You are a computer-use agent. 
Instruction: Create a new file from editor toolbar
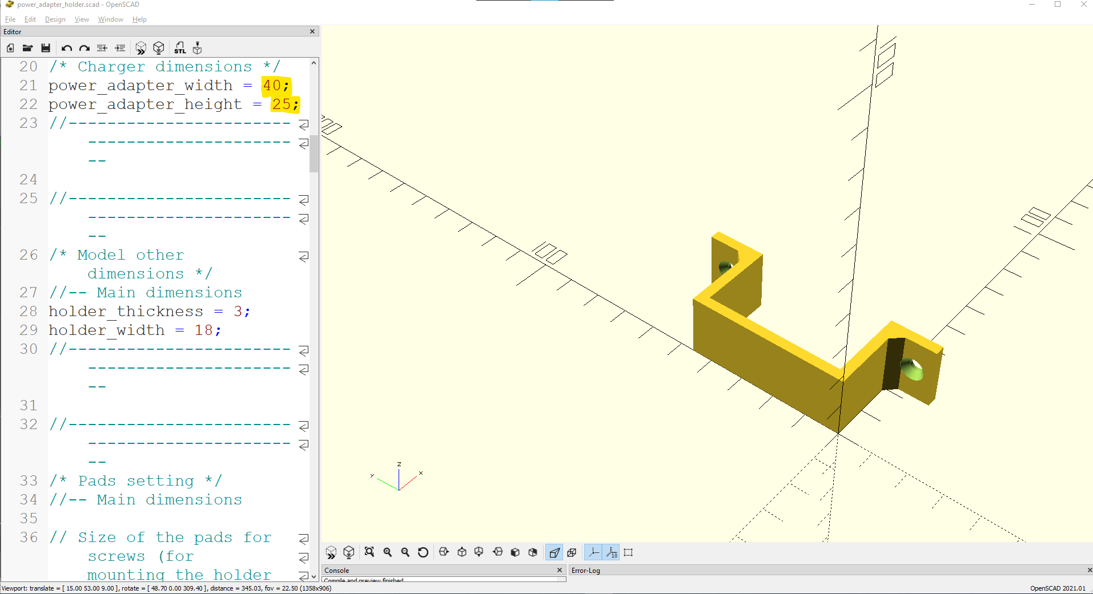(10, 48)
